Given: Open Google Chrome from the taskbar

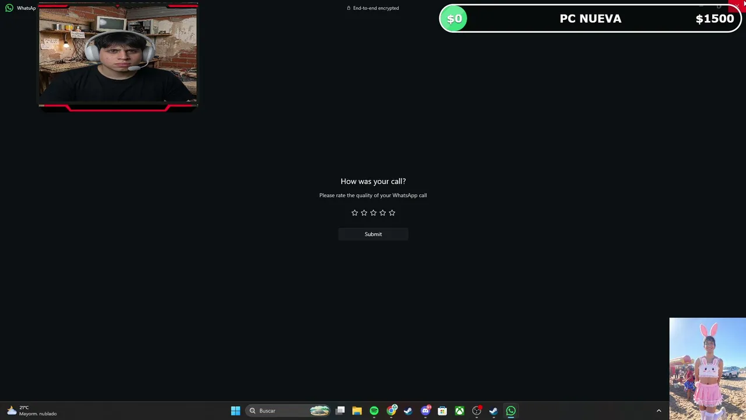Looking at the screenshot, I should coord(391,411).
